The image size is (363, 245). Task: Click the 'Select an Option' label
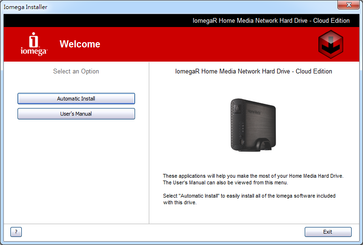76,72
